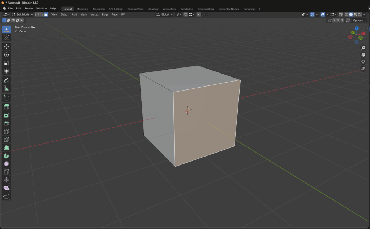Activate the Shrink/Fatten tool
Image resolution: width=370 pixels, height=229 pixels.
[7, 180]
